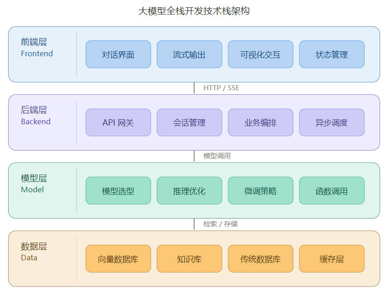Click the 向量数据库 box
The image size is (391, 292).
click(x=118, y=258)
